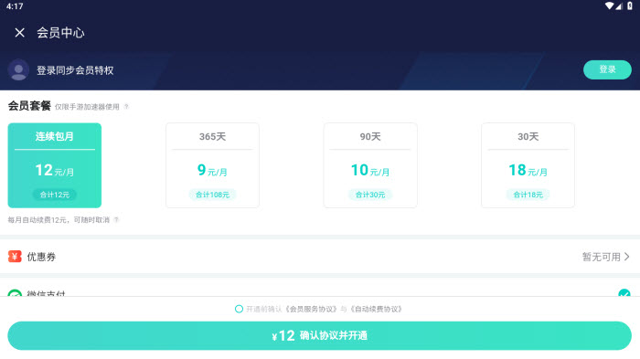Choose the 365天 9元/月 plan
The image size is (640, 359).
(x=212, y=165)
